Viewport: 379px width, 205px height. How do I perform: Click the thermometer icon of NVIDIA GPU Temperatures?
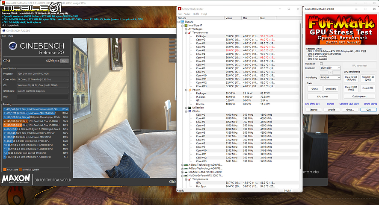pyautogui.click(x=190, y=179)
